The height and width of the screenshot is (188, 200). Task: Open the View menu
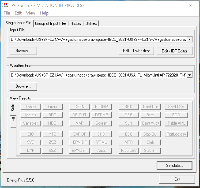(x=31, y=13)
